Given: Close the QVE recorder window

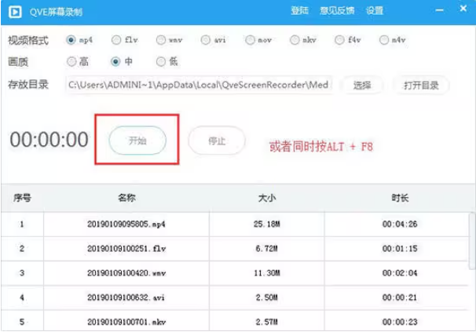Looking at the screenshot, I should point(463,9).
